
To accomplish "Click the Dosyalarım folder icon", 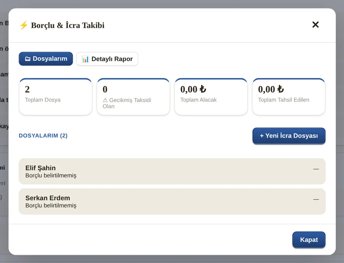I will 28,59.
